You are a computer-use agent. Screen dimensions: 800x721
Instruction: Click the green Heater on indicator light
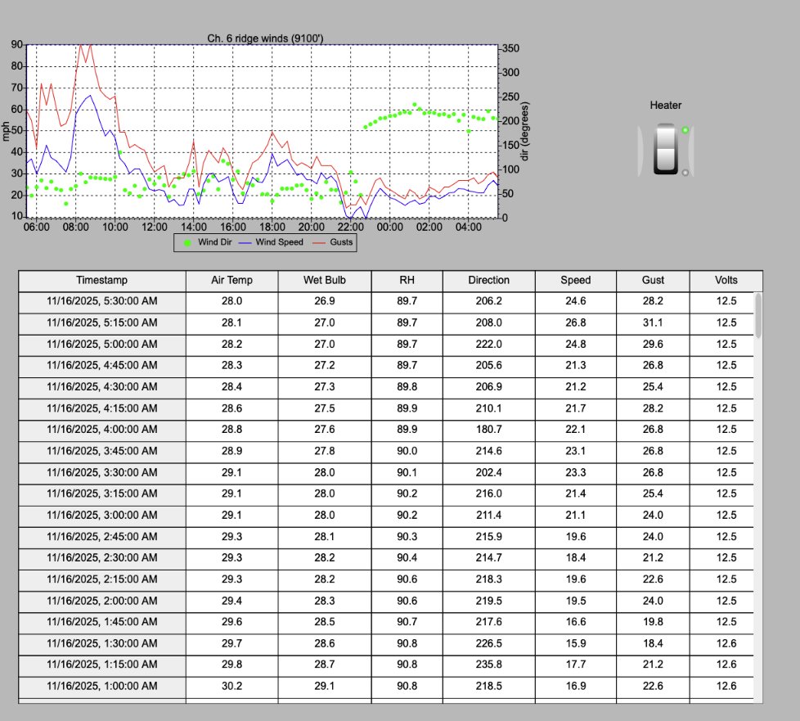685,130
